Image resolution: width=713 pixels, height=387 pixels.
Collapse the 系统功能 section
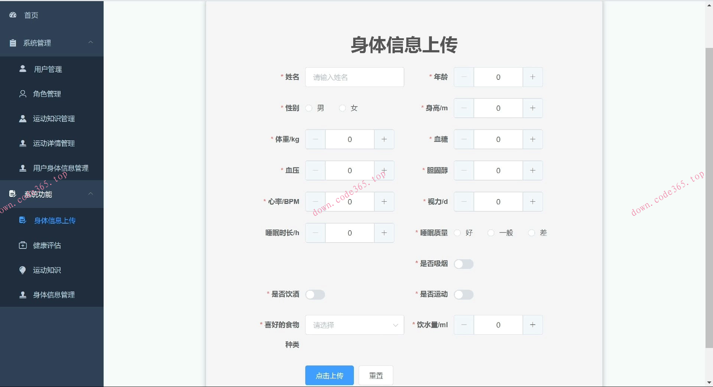point(91,194)
